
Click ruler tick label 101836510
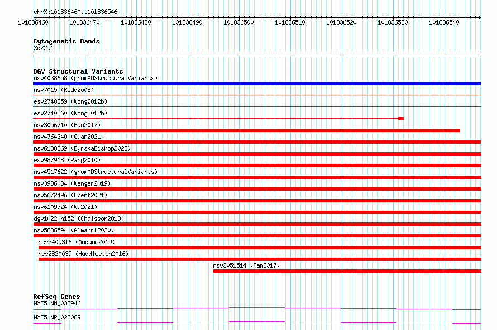[290, 22]
